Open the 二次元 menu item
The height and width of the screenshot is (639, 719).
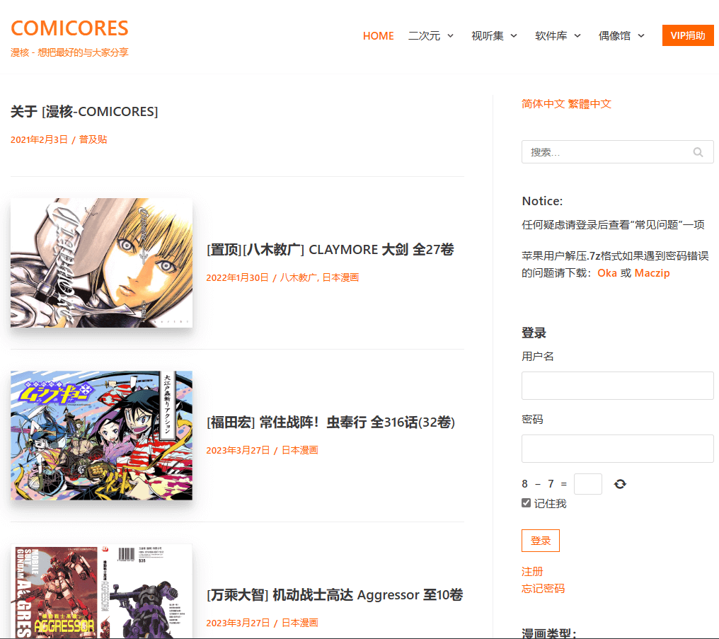(424, 36)
